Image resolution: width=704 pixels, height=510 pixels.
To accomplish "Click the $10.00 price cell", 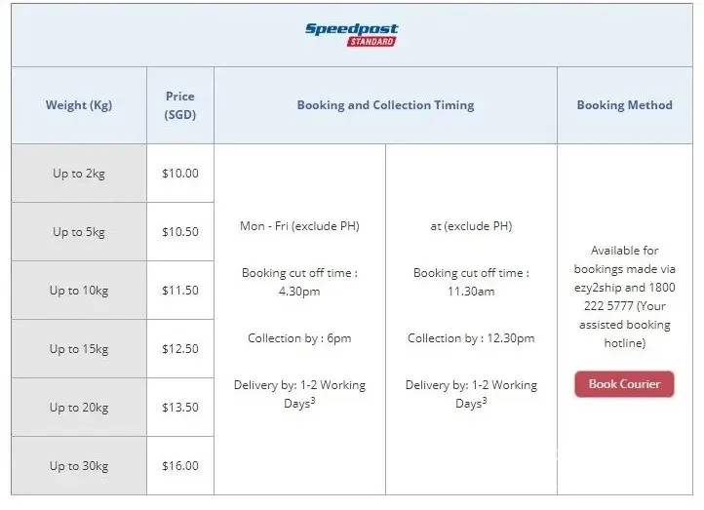I will (x=179, y=174).
